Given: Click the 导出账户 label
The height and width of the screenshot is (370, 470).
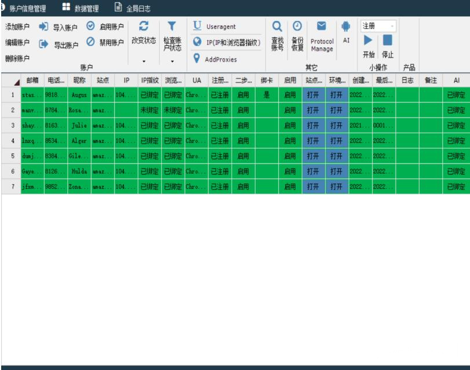Looking at the screenshot, I should (66, 45).
